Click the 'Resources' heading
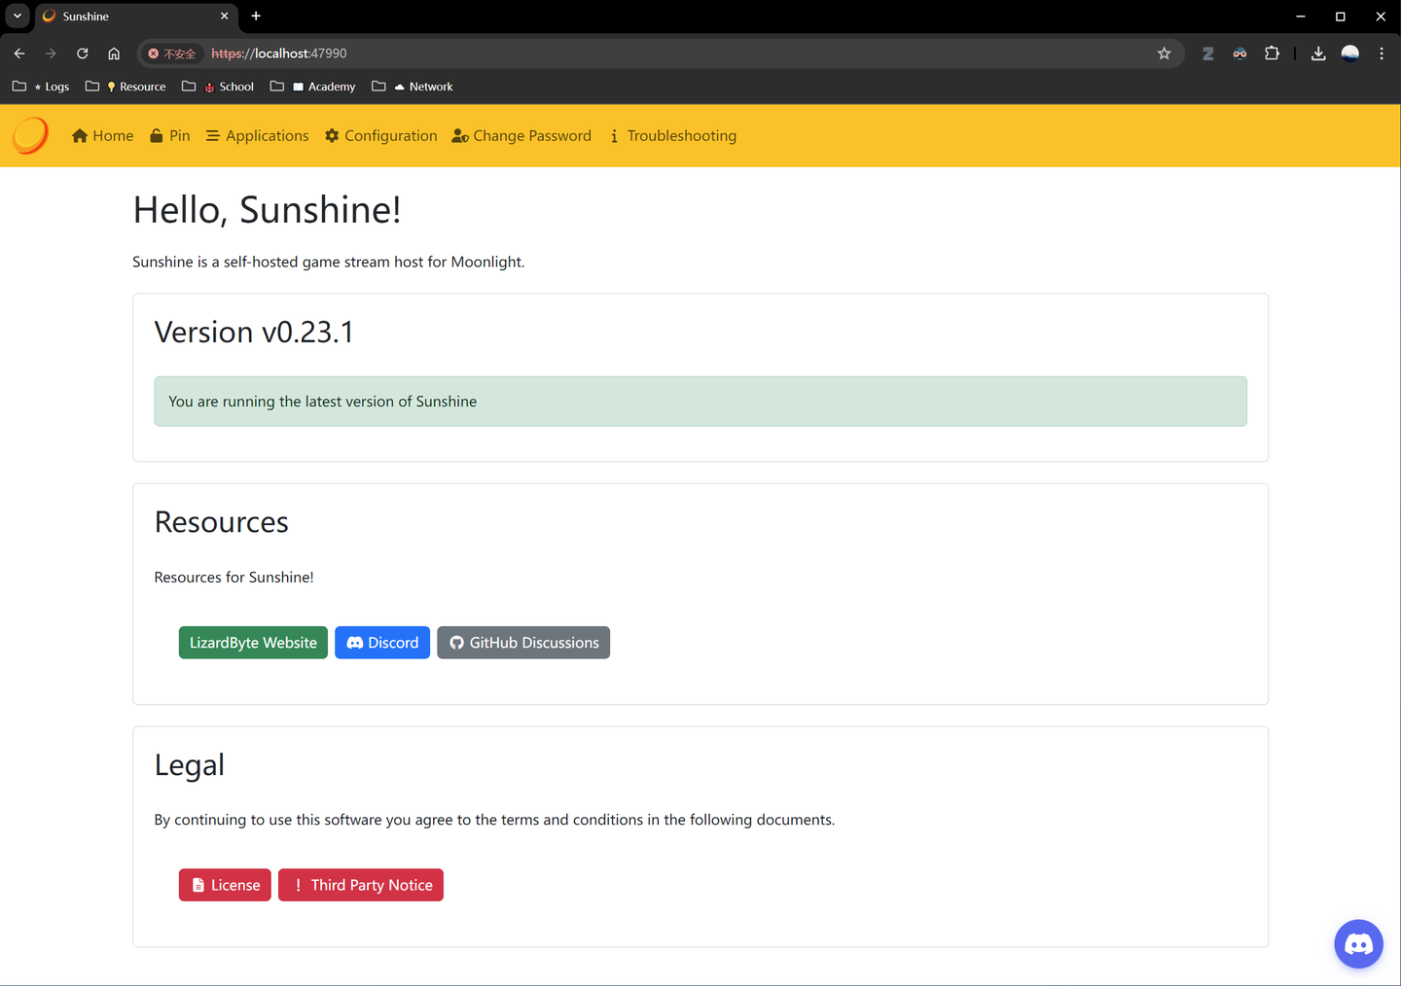Screen dimensions: 1401x986 click(x=222, y=522)
